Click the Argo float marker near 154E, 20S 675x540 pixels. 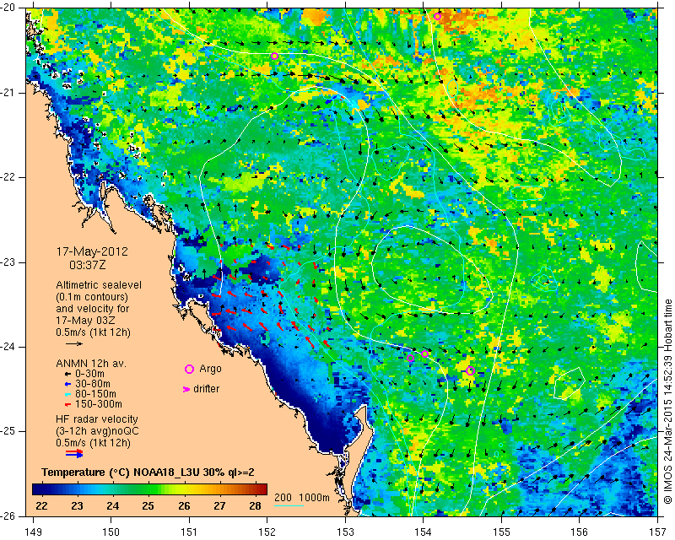click(x=437, y=16)
